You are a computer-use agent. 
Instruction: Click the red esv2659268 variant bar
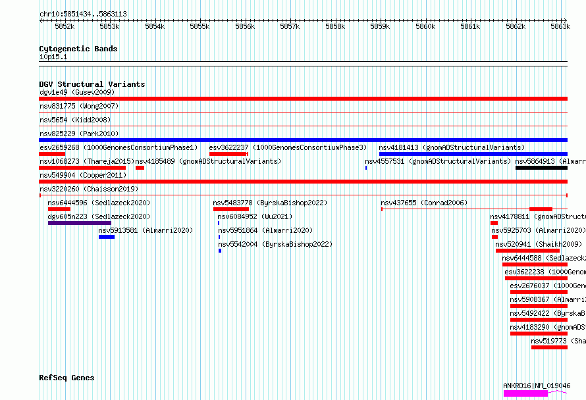point(52,154)
